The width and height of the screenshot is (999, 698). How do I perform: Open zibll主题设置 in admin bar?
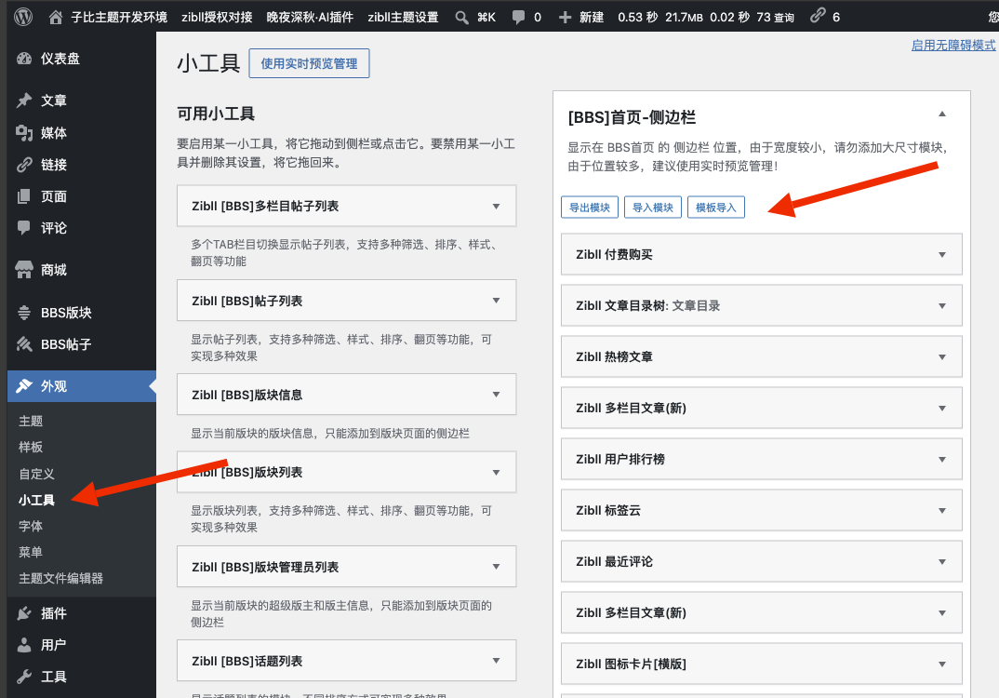[x=404, y=17]
